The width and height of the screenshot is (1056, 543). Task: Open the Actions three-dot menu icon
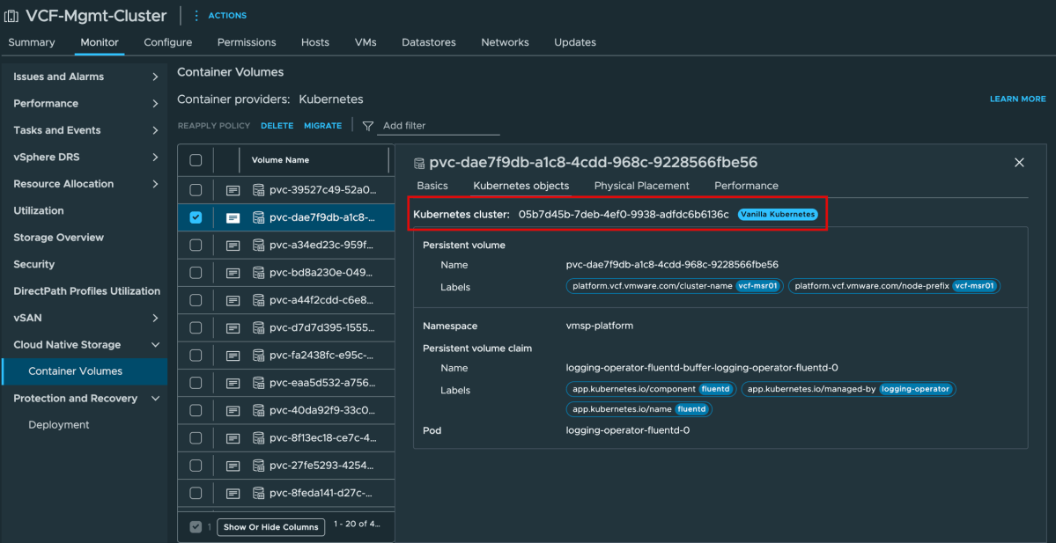(196, 16)
